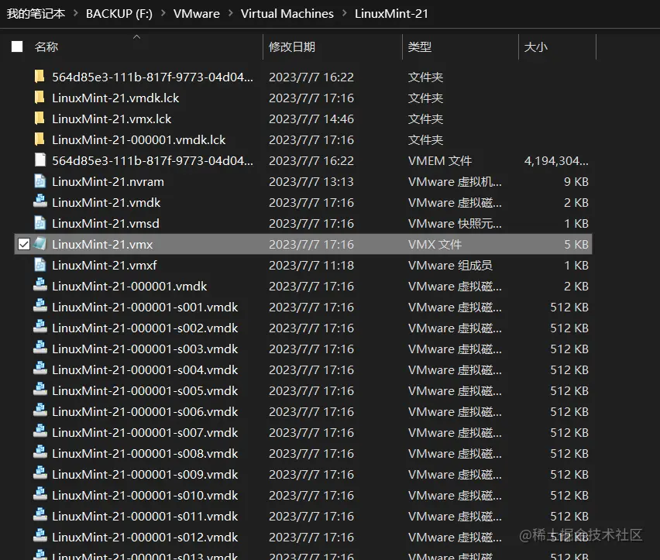The height and width of the screenshot is (560, 660).
Task: Uncheck the LinuxMint-21.vmx checkbox
Action: 24,244
